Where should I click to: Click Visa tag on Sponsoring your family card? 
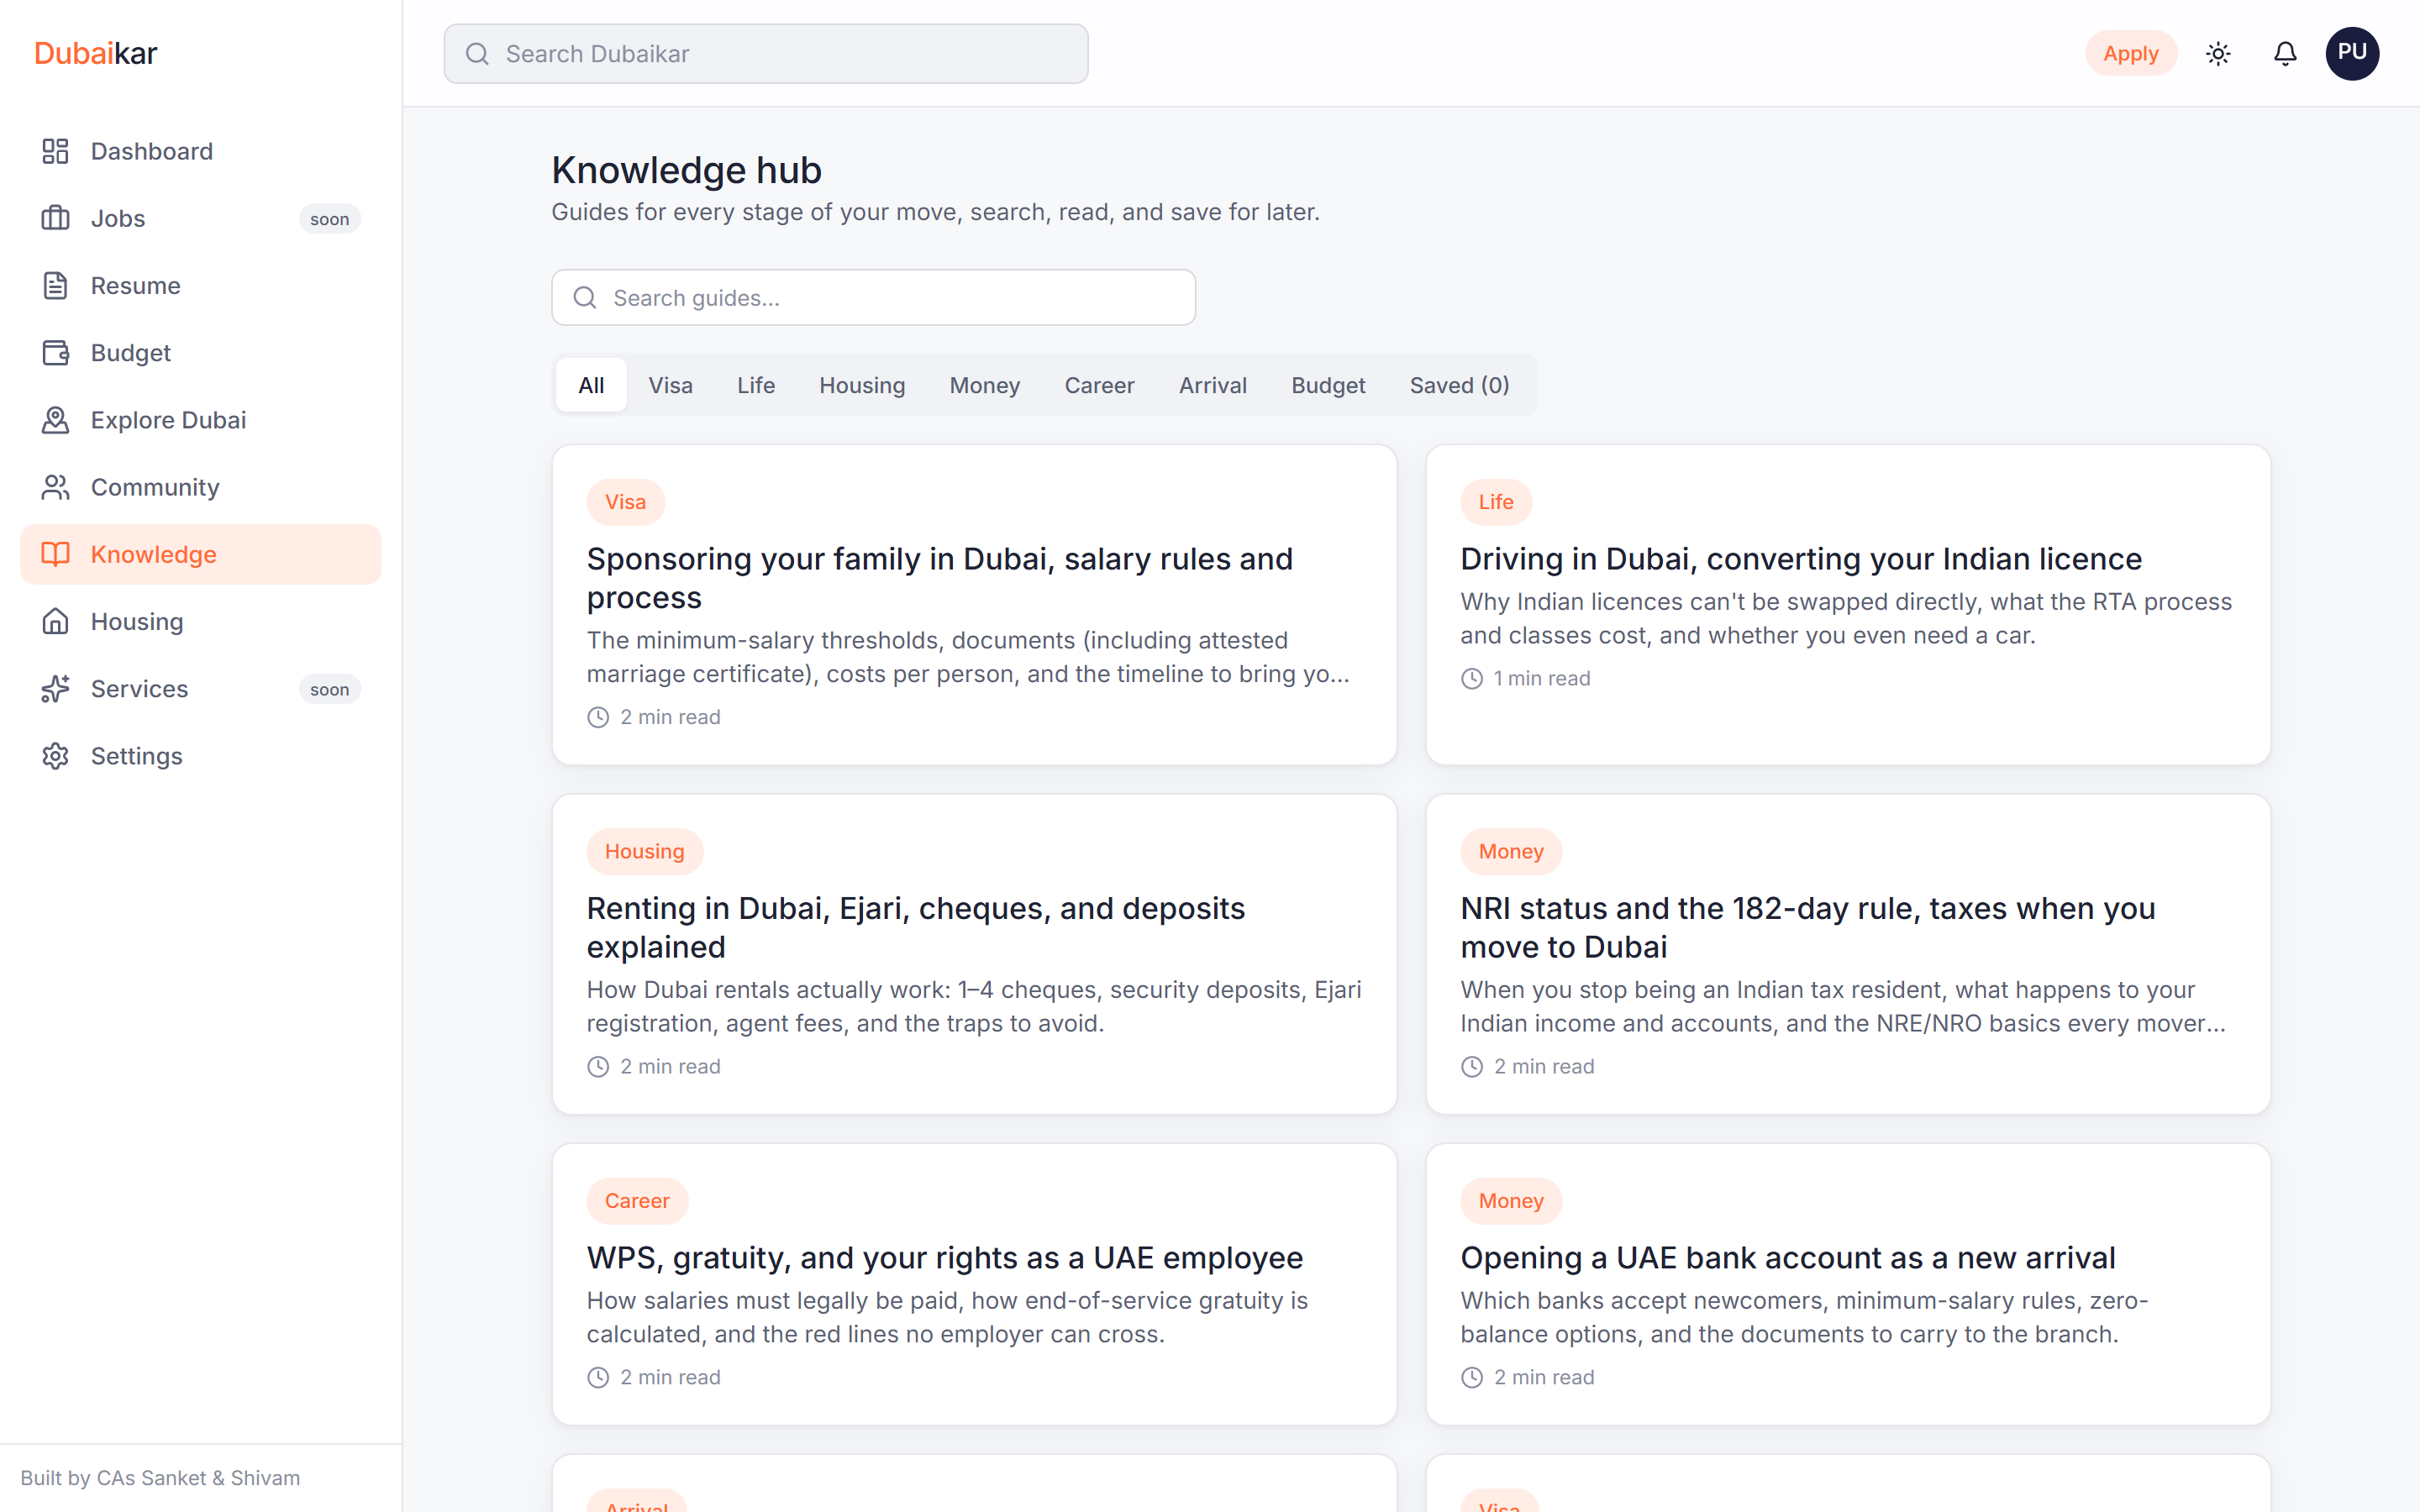(x=625, y=502)
